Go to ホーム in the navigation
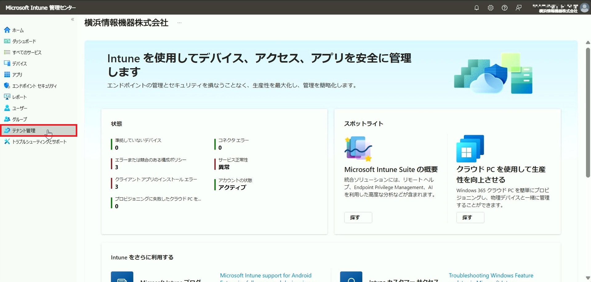Image resolution: width=591 pixels, height=282 pixels. (18, 30)
